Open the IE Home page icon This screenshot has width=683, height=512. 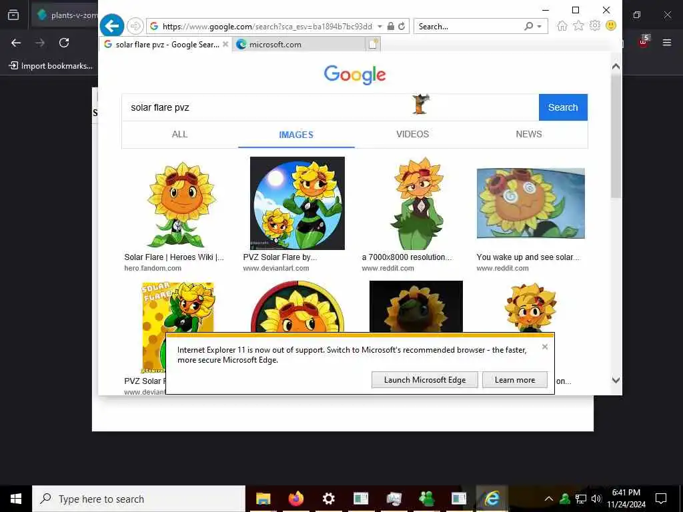[x=562, y=26]
